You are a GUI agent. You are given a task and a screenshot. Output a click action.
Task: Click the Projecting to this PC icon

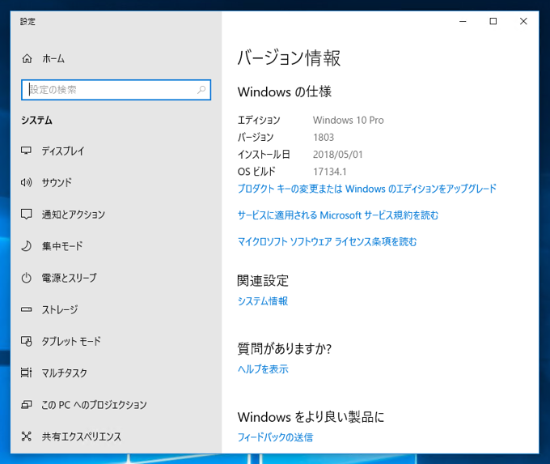(x=27, y=405)
